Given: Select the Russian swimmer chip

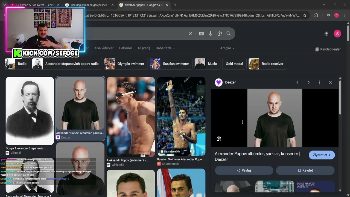Looking at the screenshot, I should (x=171, y=64).
